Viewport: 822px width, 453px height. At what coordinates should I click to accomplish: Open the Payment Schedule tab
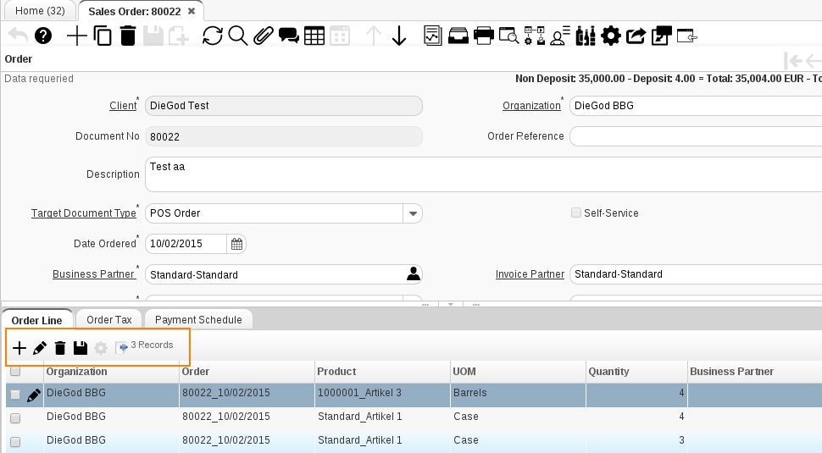(198, 319)
